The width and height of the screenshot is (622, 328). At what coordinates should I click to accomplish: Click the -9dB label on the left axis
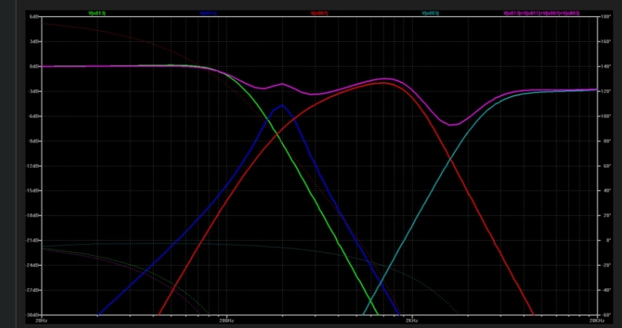[33, 141]
